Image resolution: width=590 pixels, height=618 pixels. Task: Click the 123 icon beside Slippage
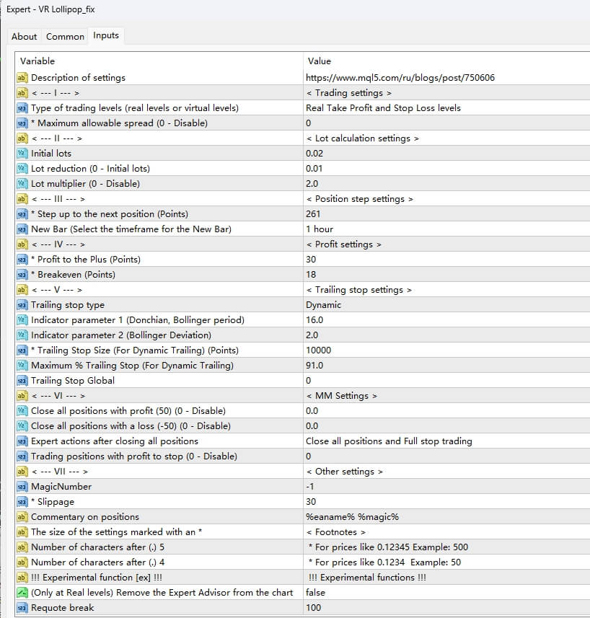(x=21, y=501)
